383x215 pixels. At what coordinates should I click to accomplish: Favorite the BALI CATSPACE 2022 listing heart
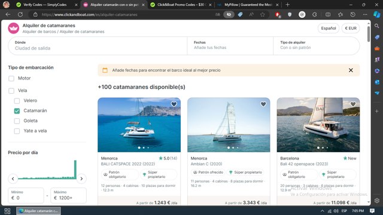point(174,105)
